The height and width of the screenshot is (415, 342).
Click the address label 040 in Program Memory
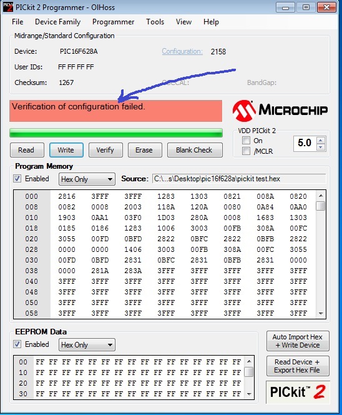(31, 281)
